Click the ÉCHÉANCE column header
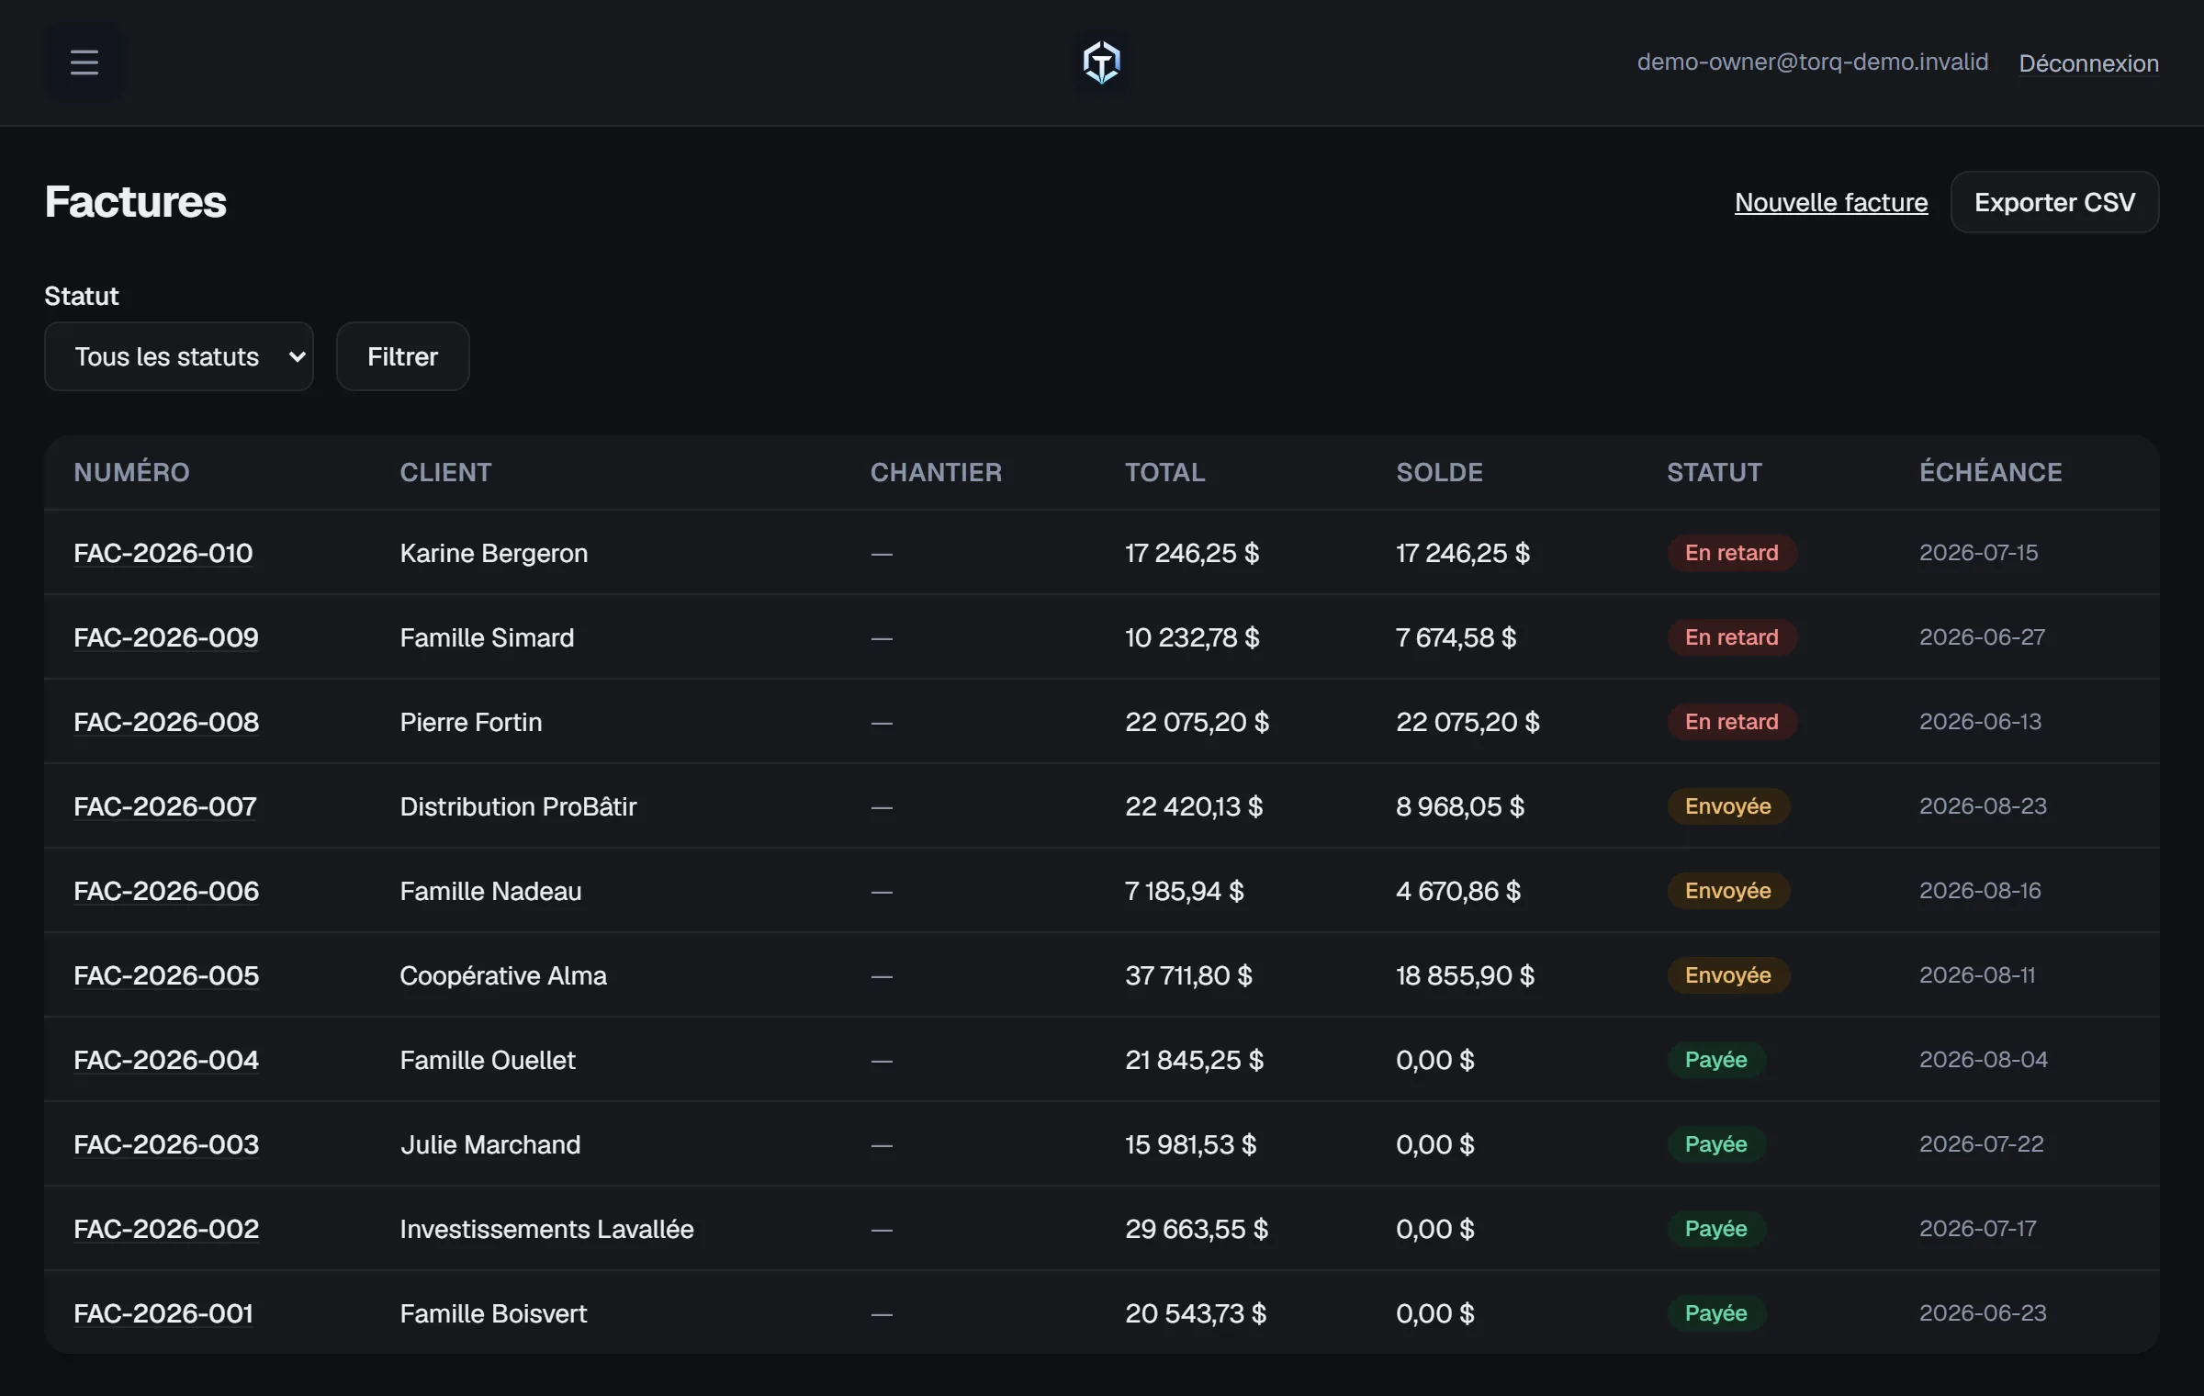This screenshot has height=1396, width=2204. [x=1990, y=472]
